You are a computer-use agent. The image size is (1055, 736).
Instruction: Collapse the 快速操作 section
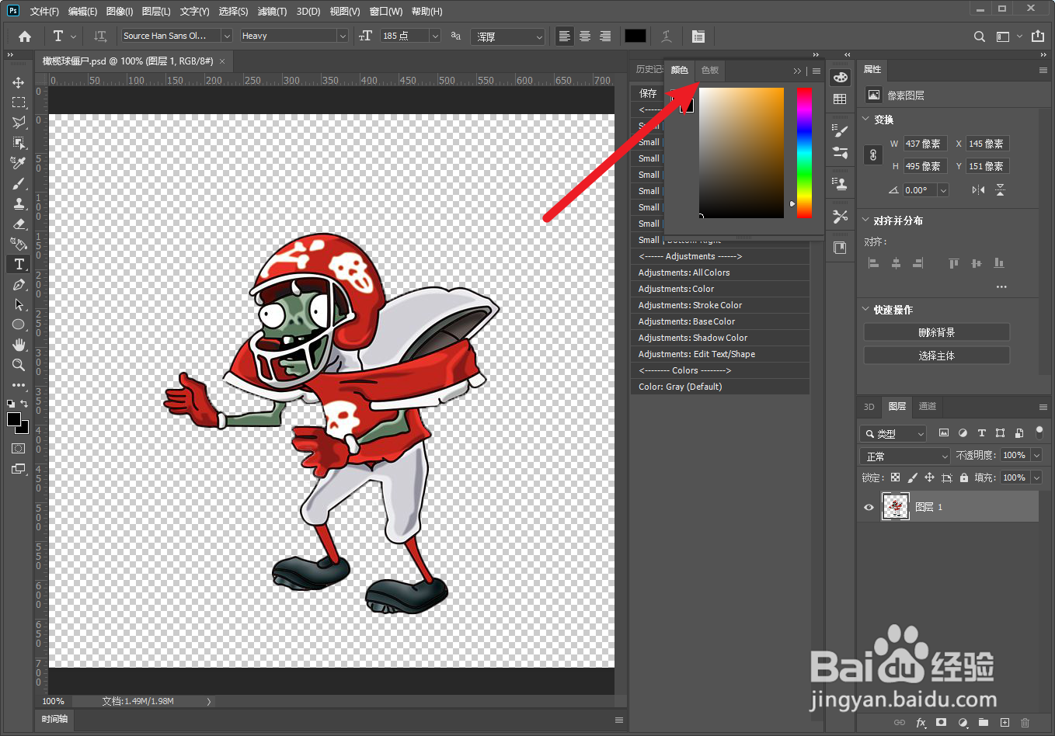point(866,309)
